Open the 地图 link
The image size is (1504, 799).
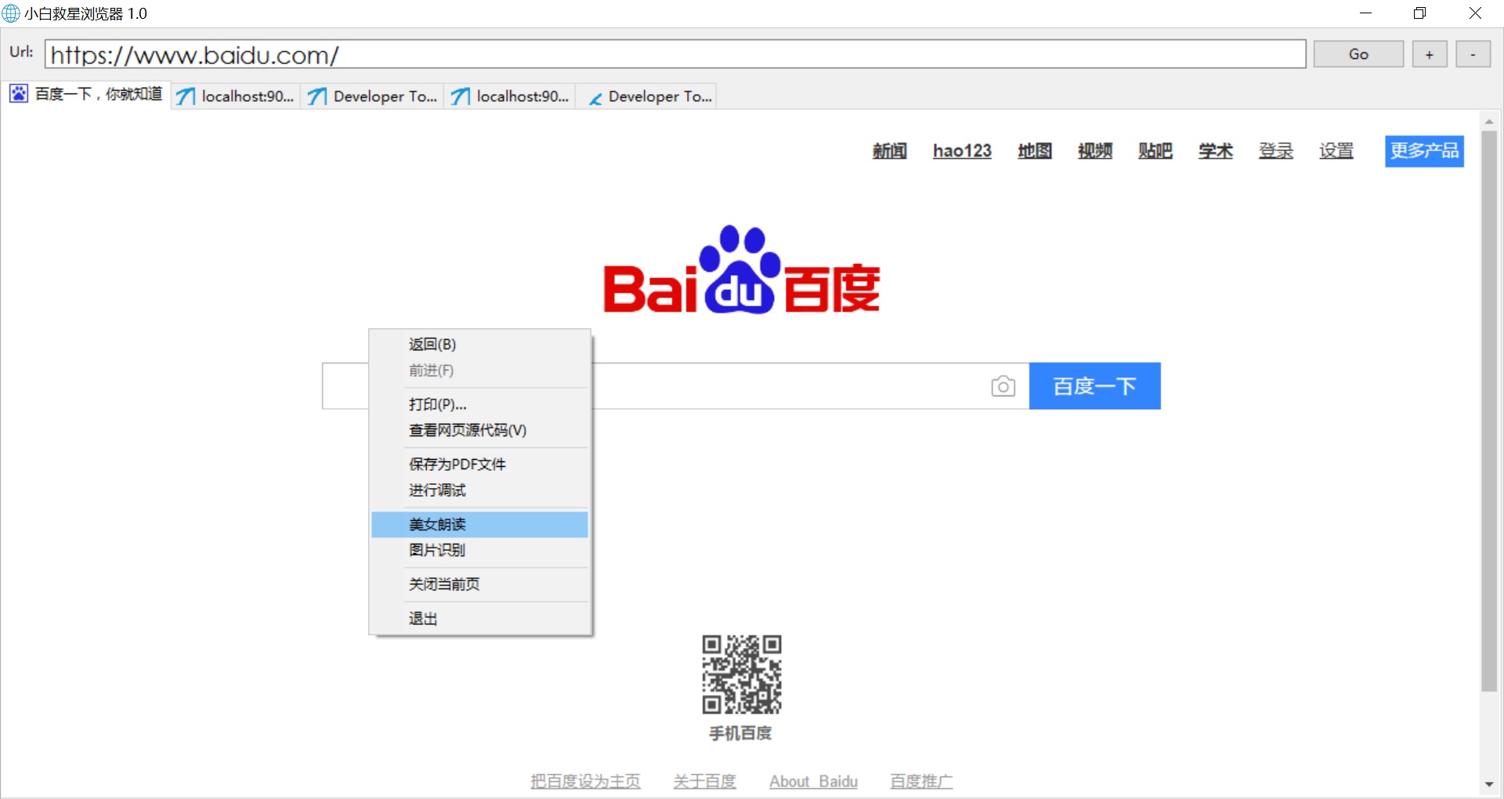click(x=1035, y=150)
